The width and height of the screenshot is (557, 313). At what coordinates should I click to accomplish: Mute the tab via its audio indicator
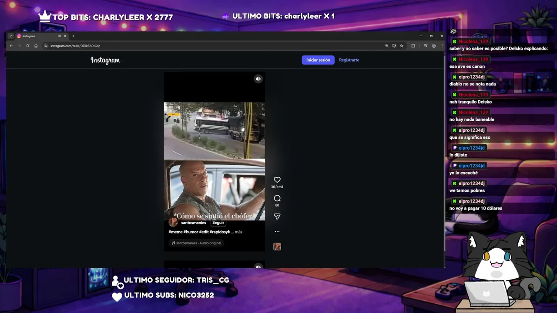click(59, 36)
